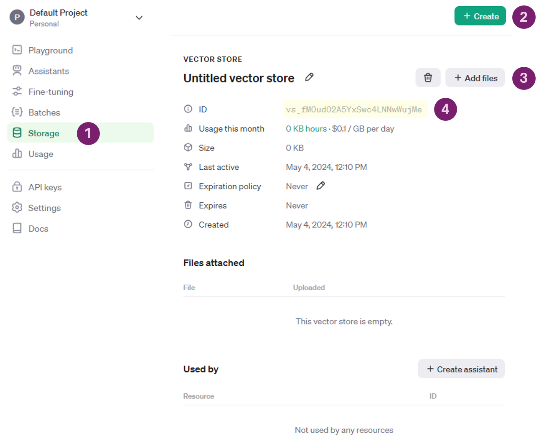Click the Settings gear icon in sidebar
The width and height of the screenshot is (544, 441).
pyautogui.click(x=17, y=207)
